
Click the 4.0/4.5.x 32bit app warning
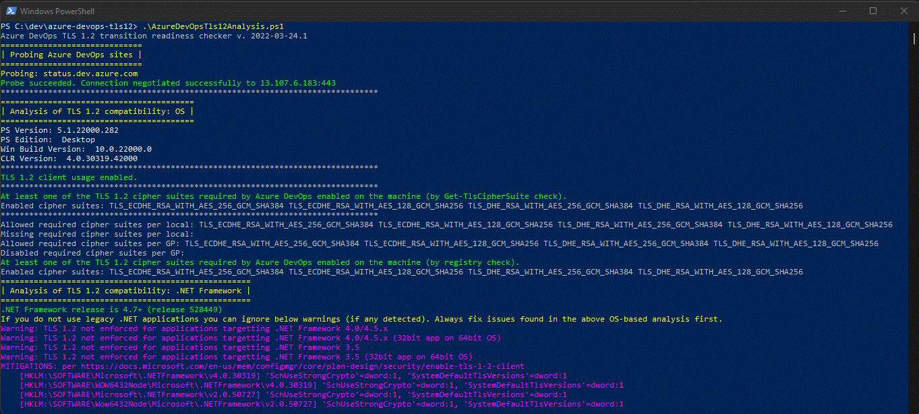[251, 338]
